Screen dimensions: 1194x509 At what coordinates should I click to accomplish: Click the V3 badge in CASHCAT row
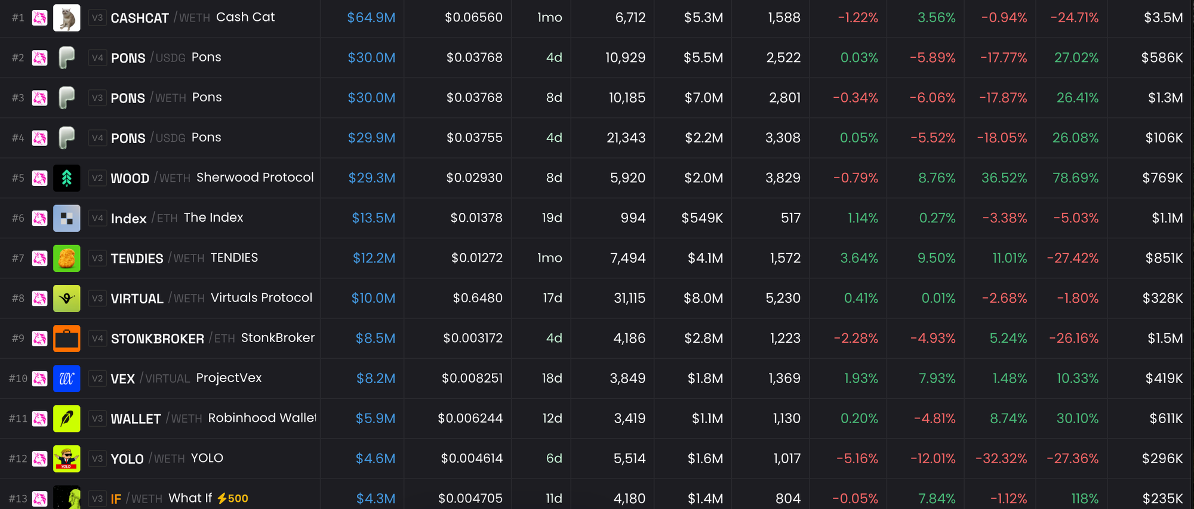click(x=97, y=18)
